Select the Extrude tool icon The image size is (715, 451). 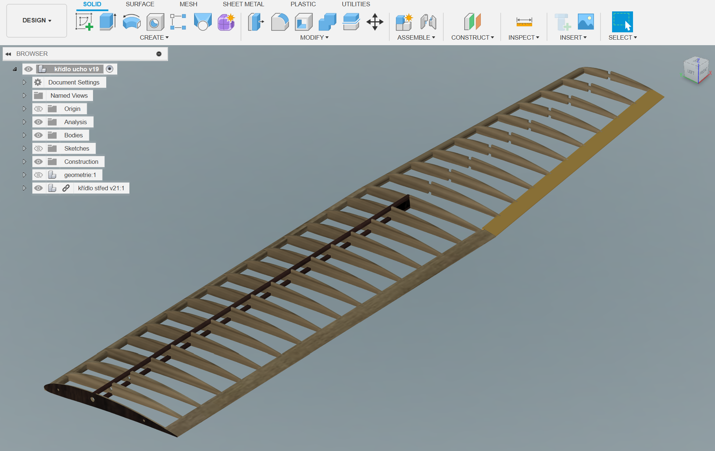[108, 22]
